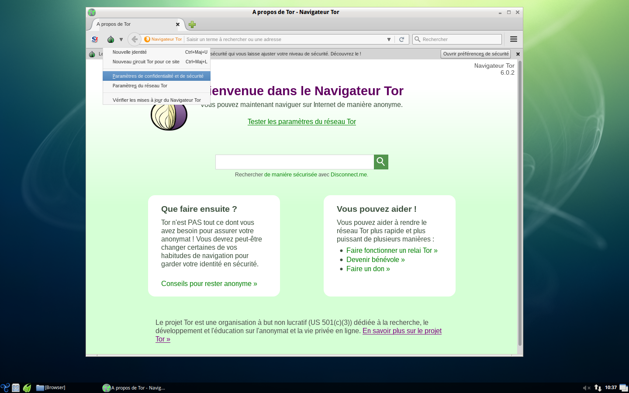Switch to the [Browser] taskbar window

(x=51, y=388)
